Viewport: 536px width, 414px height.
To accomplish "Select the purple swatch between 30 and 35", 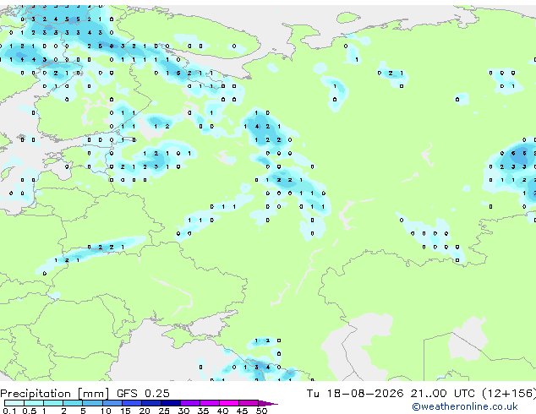I will [x=189, y=403].
